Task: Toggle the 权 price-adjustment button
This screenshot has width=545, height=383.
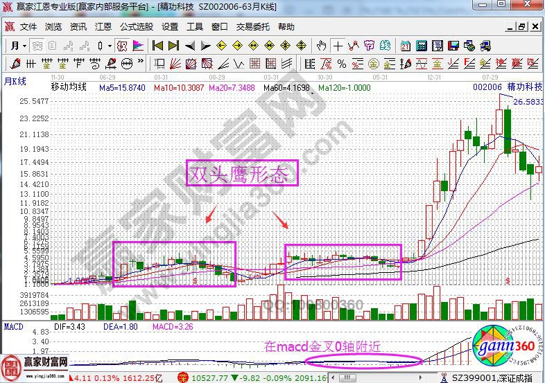Action: pos(121,46)
